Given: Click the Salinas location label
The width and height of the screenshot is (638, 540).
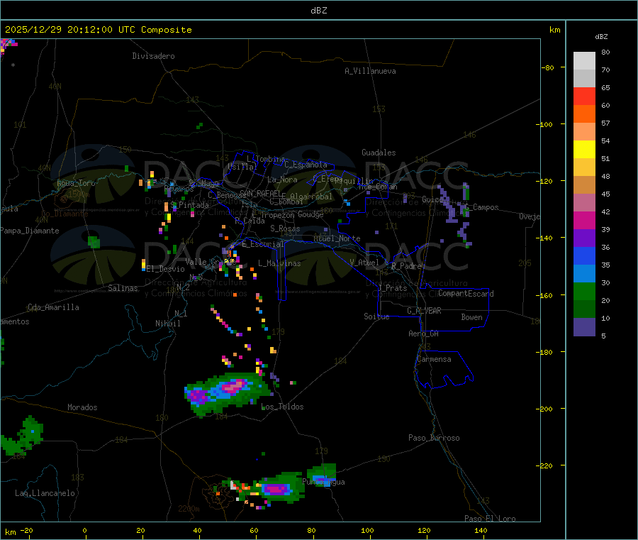Looking at the screenshot, I should pos(123,288).
